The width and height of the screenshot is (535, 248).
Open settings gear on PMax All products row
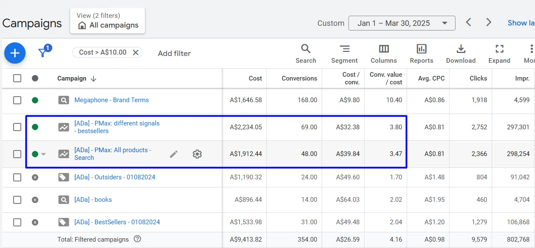click(x=197, y=155)
